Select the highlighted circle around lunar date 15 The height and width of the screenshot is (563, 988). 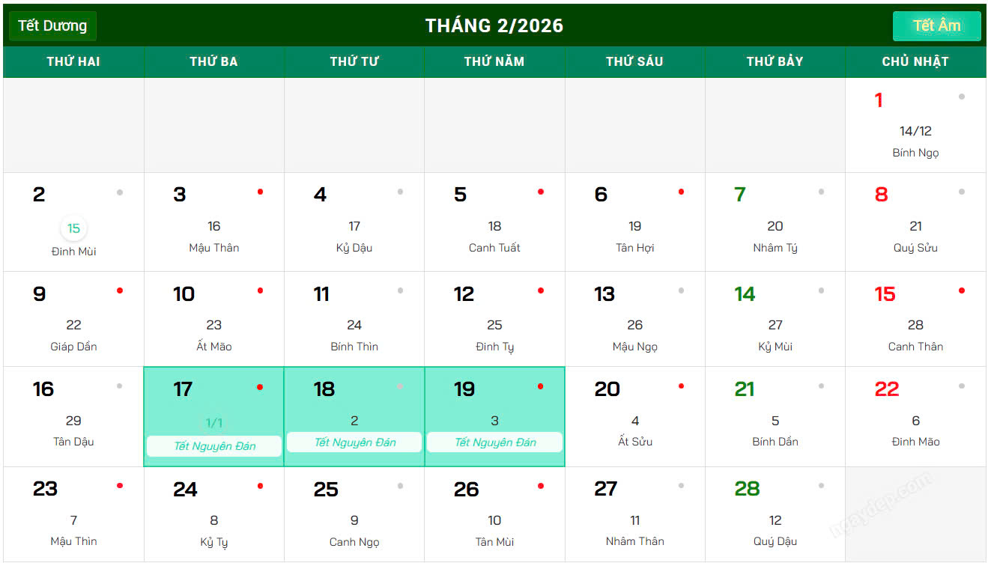coord(73,228)
